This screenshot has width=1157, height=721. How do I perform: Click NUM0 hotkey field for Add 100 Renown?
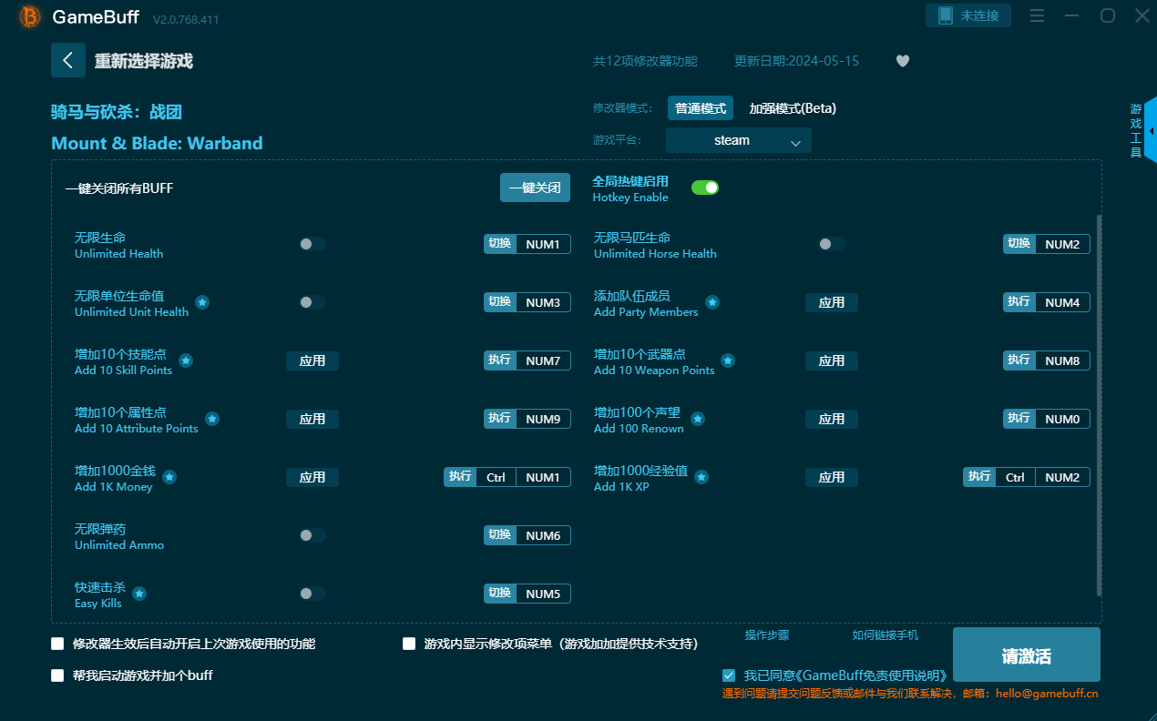point(1062,419)
